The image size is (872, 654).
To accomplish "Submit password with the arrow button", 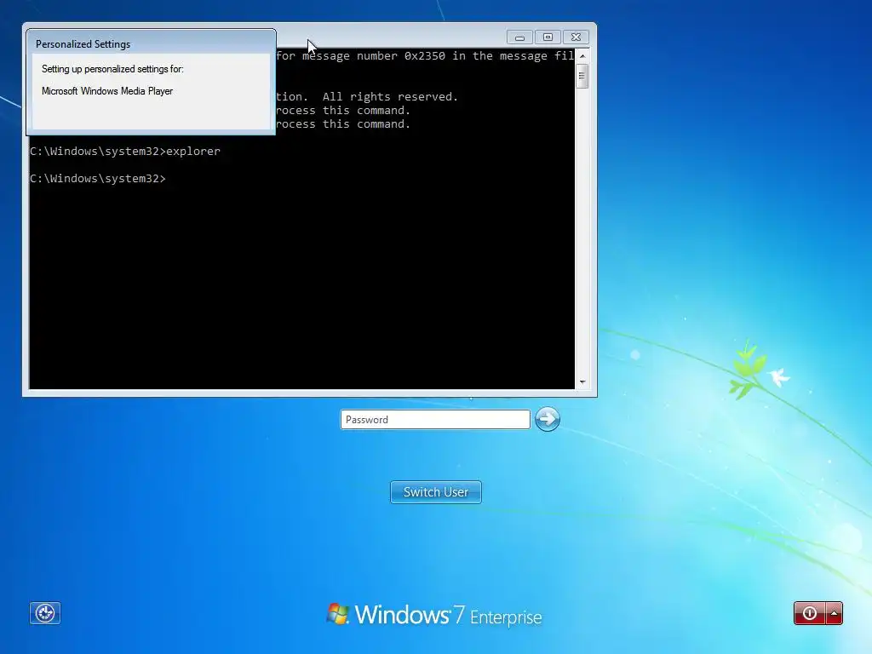I will (548, 419).
